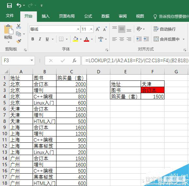Open Customize Quick Access Toolbar arrow

pos(41,6)
